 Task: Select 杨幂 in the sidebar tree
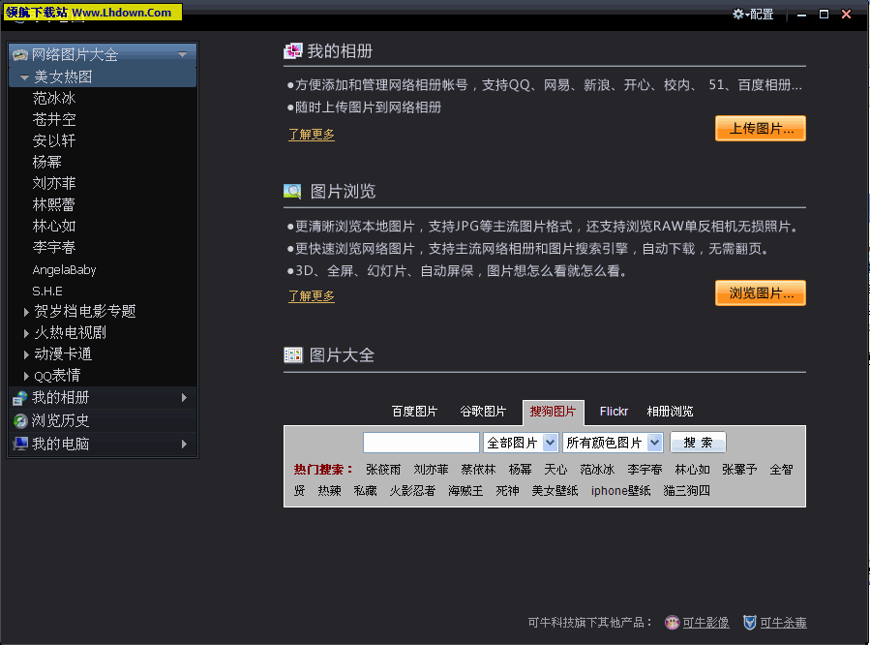coord(46,162)
